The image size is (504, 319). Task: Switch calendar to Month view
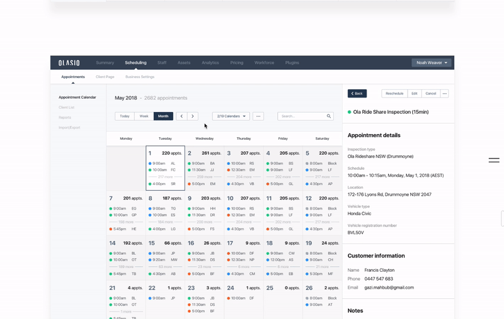pos(163,116)
